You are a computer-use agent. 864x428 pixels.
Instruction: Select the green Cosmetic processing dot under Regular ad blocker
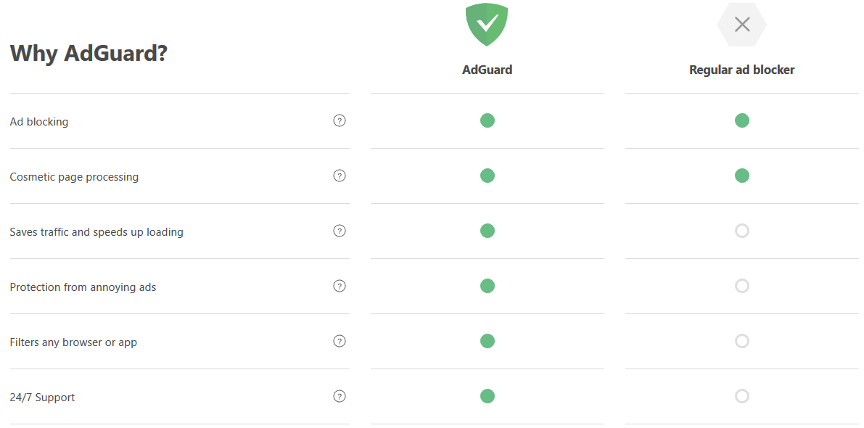741,176
